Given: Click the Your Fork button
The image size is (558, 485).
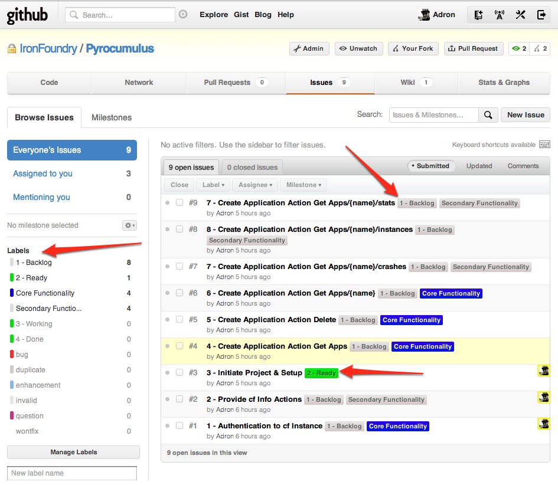Looking at the screenshot, I should [413, 48].
